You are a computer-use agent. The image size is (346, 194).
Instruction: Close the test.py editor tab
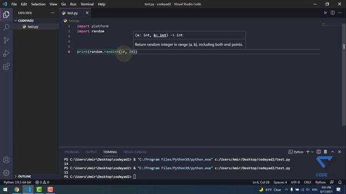(x=87, y=13)
